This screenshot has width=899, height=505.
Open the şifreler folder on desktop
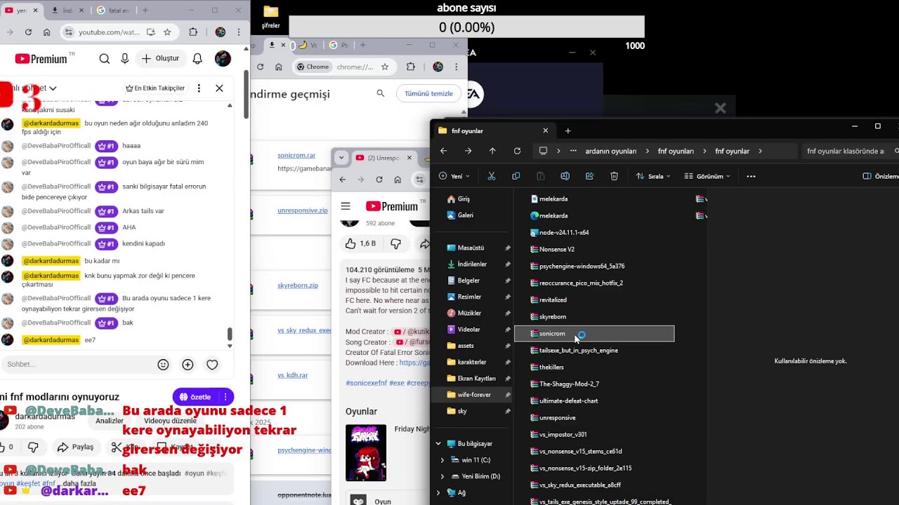[270, 17]
